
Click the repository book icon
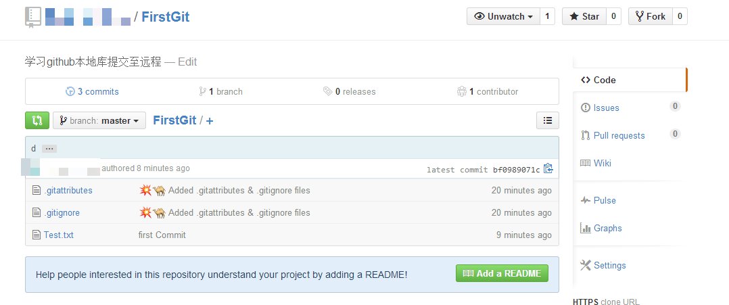[33, 17]
